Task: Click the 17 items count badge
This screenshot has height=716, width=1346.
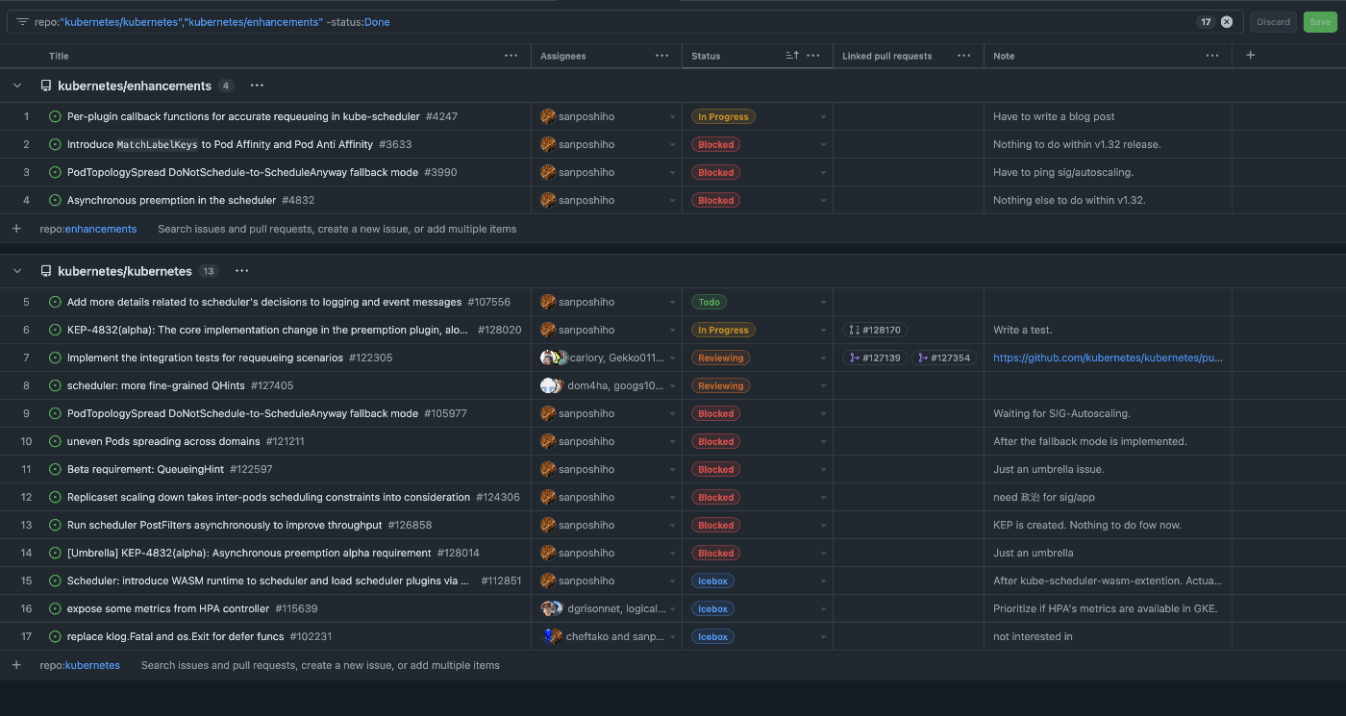Action: 1206,21
